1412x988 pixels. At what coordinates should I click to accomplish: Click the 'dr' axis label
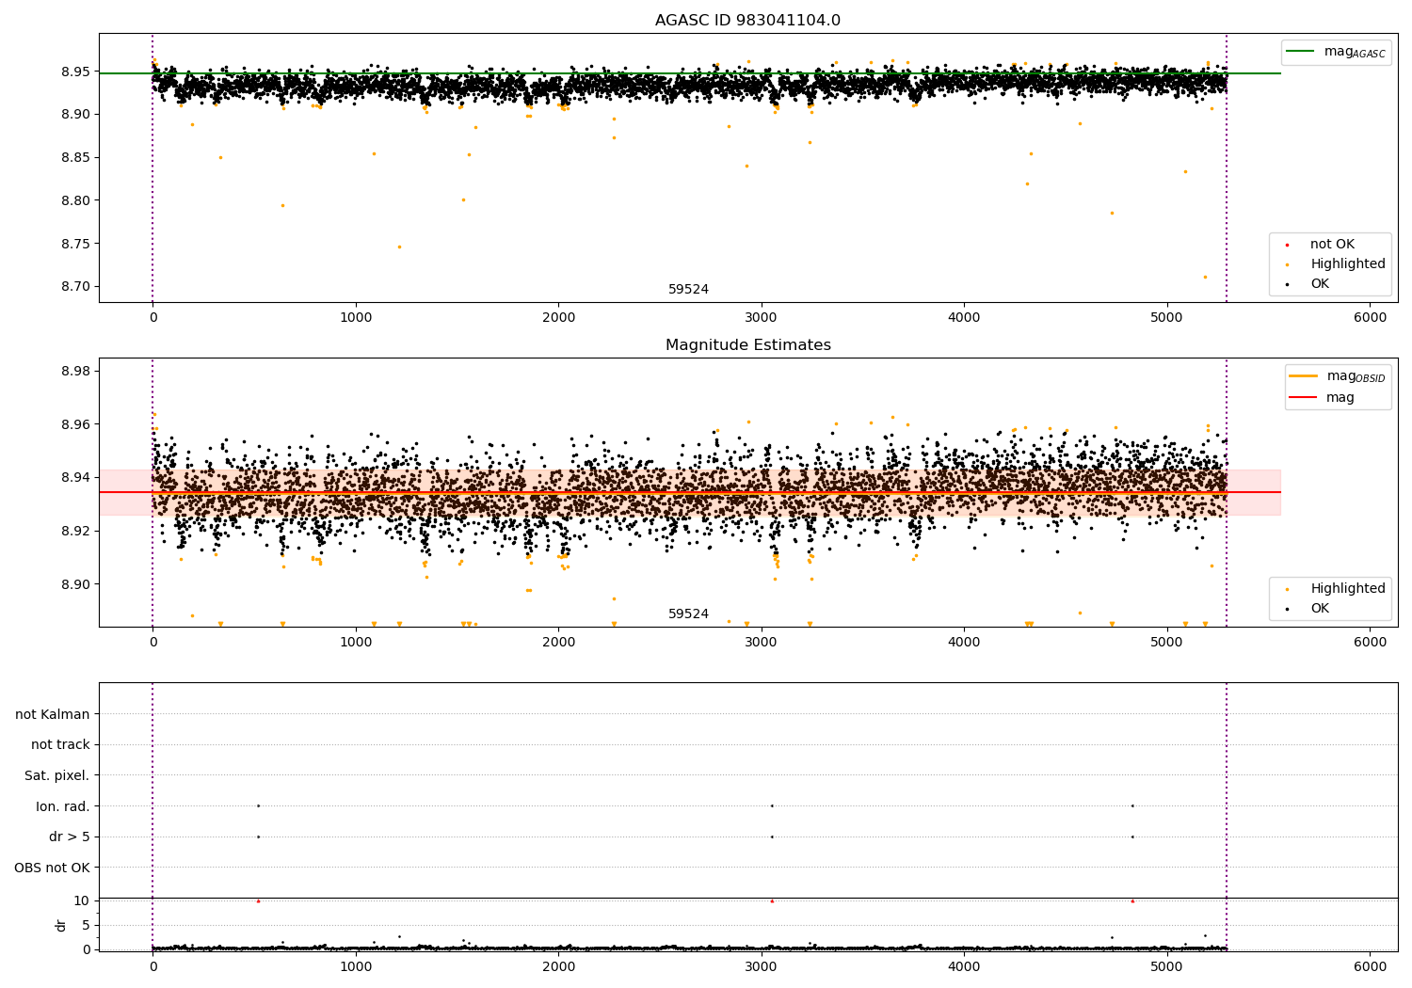pyautogui.click(x=61, y=925)
